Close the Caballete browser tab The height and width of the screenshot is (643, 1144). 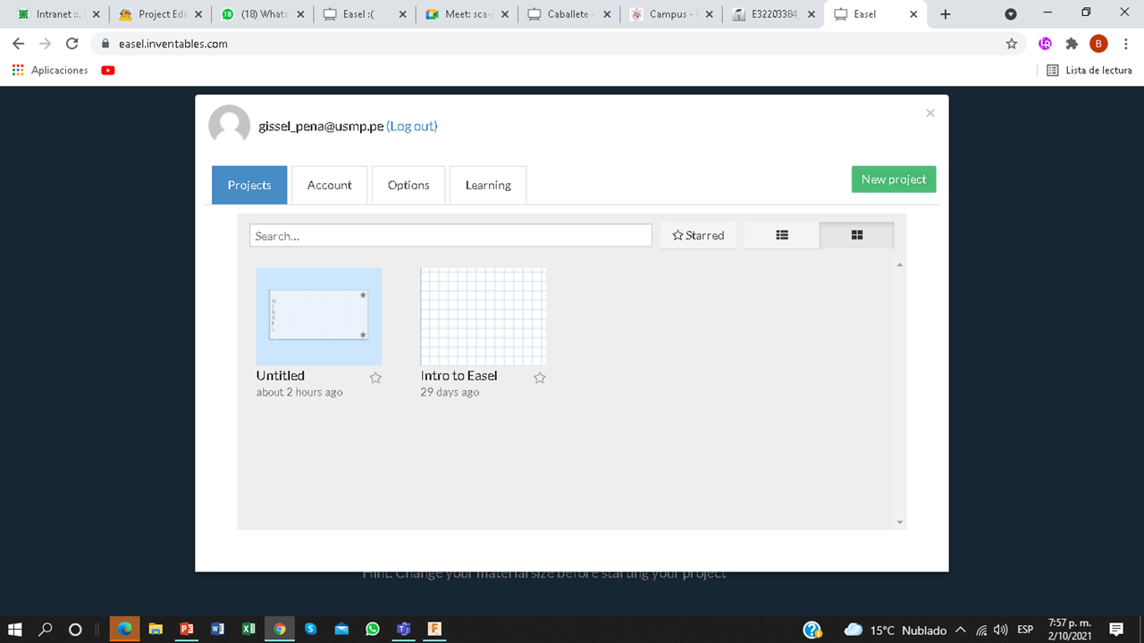coord(607,14)
